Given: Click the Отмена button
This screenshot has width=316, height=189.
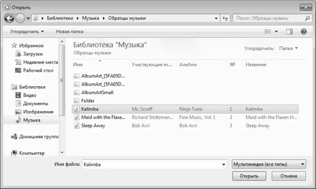Looking at the screenshot, I should [x=289, y=176].
